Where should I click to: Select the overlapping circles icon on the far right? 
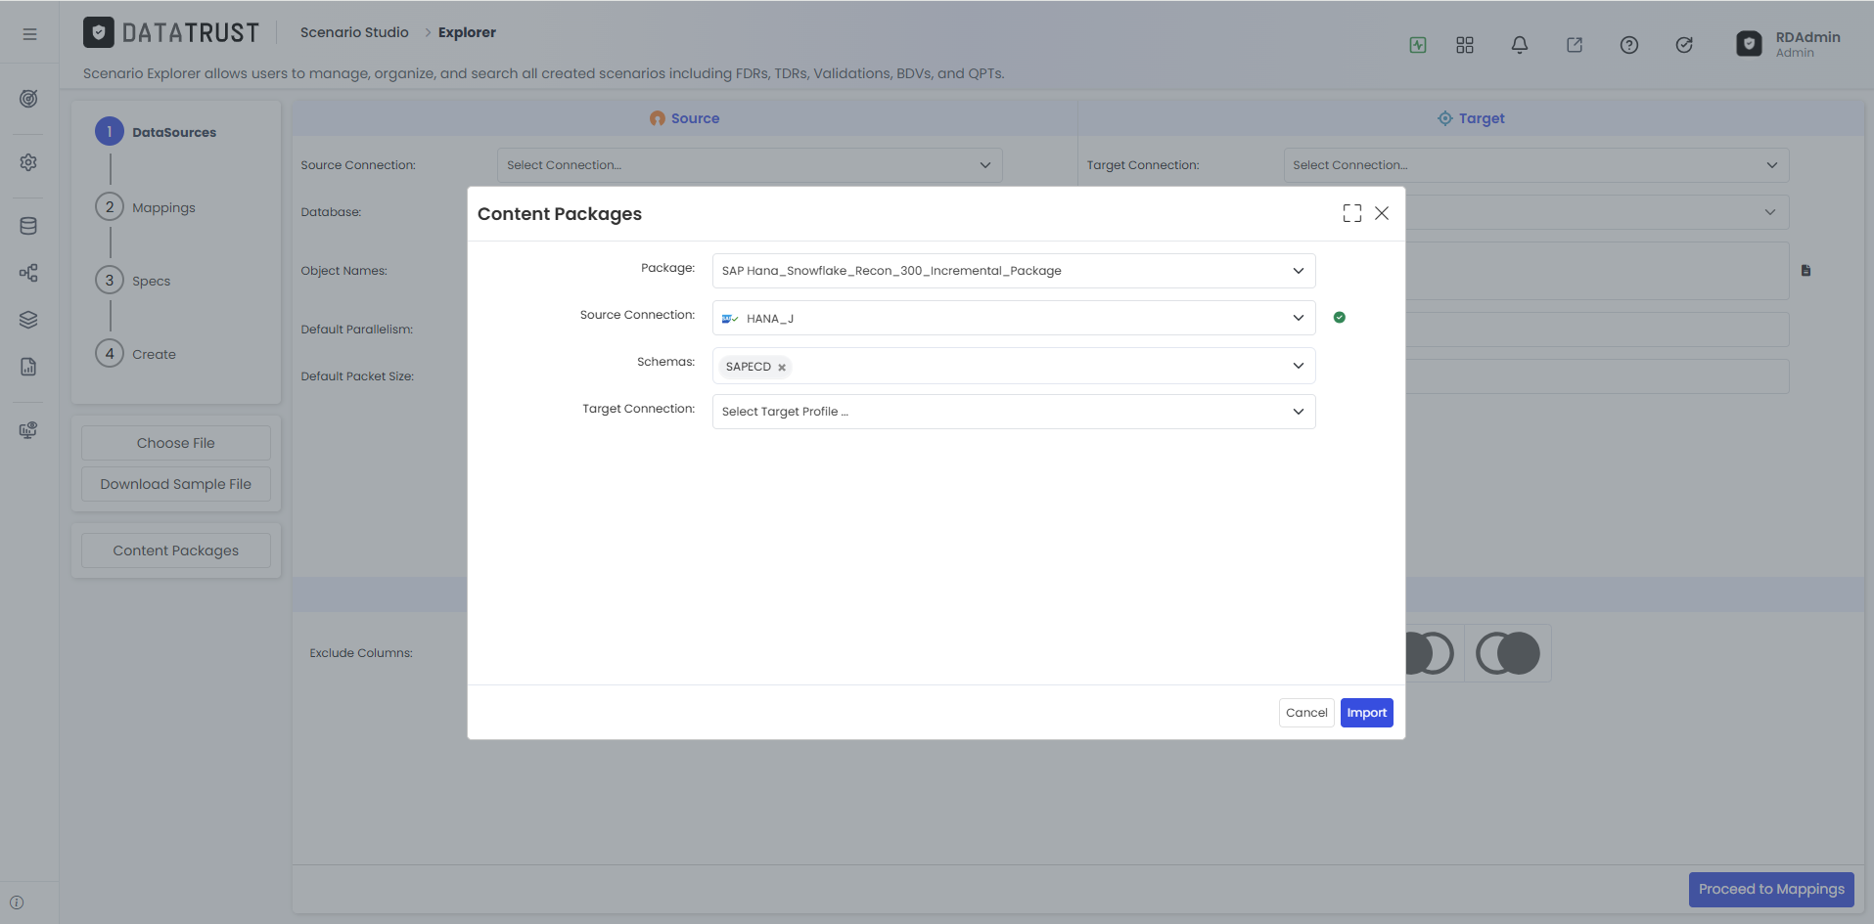(x=1508, y=653)
